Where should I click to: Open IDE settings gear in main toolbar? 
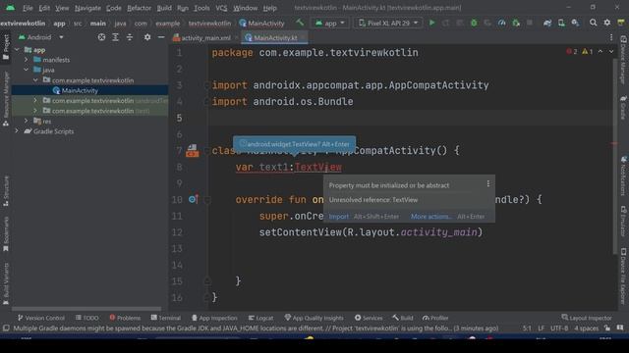(607, 23)
